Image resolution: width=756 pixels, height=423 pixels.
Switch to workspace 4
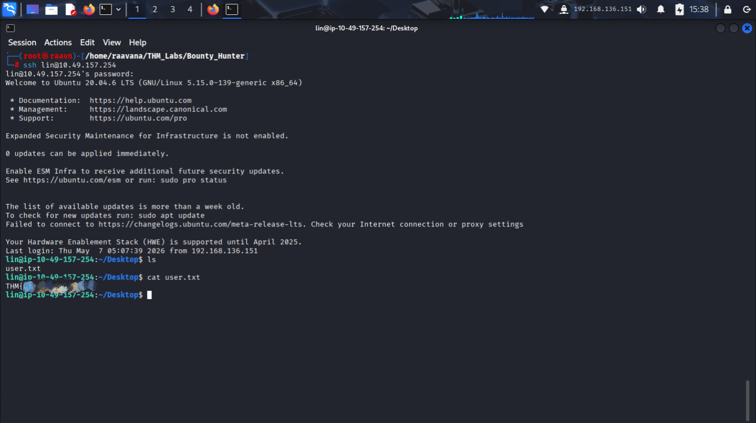(190, 9)
